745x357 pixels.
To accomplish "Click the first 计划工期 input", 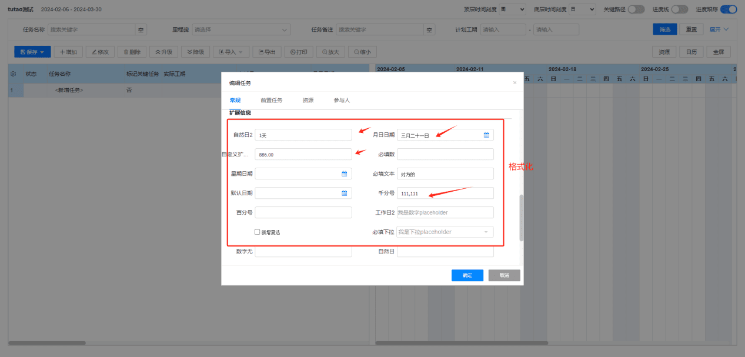I will (x=503, y=29).
